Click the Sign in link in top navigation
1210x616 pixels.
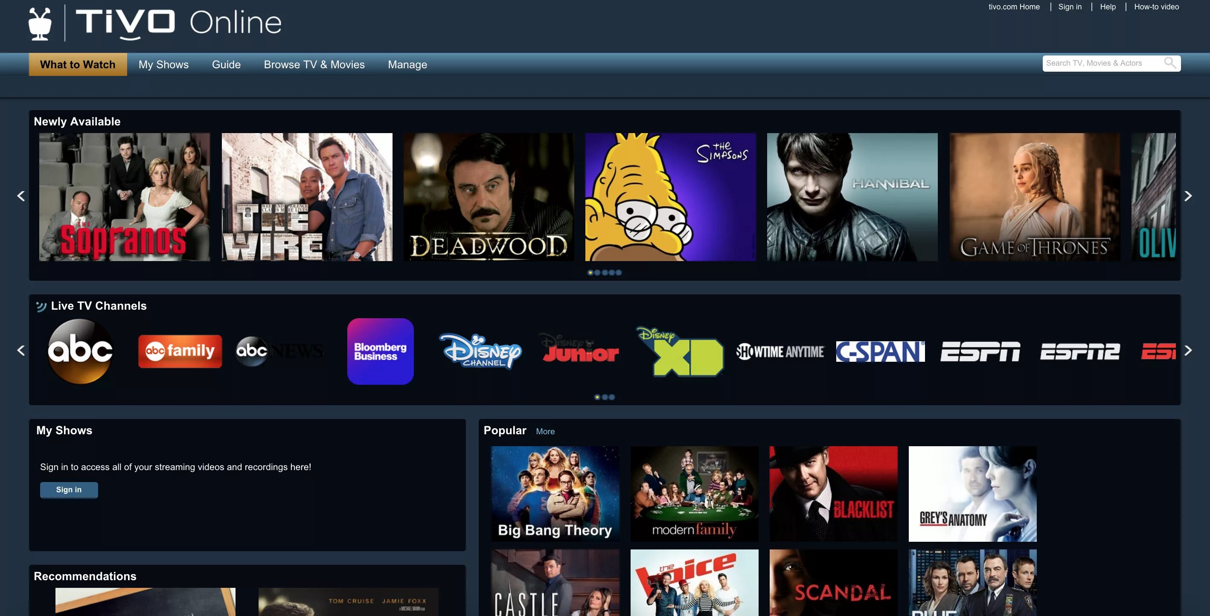[x=1070, y=6]
